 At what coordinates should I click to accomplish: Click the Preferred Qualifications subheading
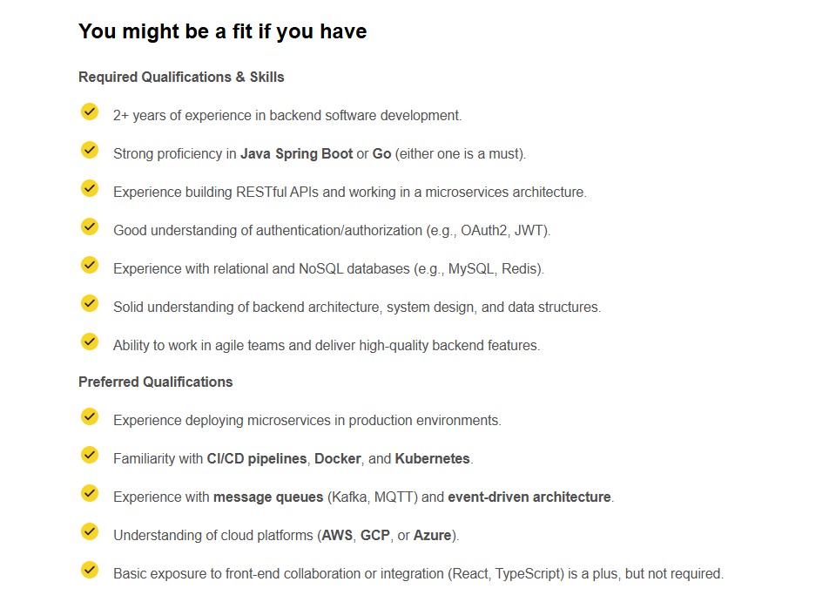coord(156,382)
